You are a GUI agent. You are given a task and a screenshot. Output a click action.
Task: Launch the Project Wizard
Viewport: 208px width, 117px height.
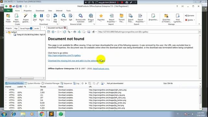pos(26,18)
